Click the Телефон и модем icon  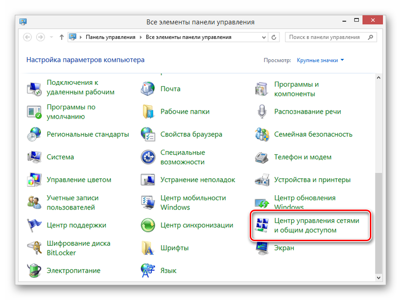coord(262,157)
